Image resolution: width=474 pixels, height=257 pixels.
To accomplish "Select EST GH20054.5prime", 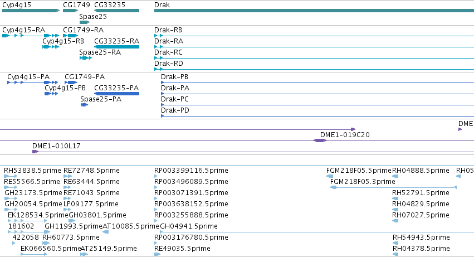I will coord(33,205).
